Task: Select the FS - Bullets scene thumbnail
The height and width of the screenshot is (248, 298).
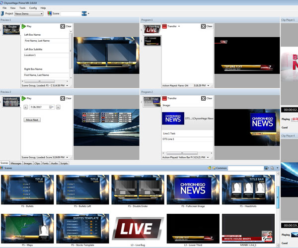Action: (27, 190)
